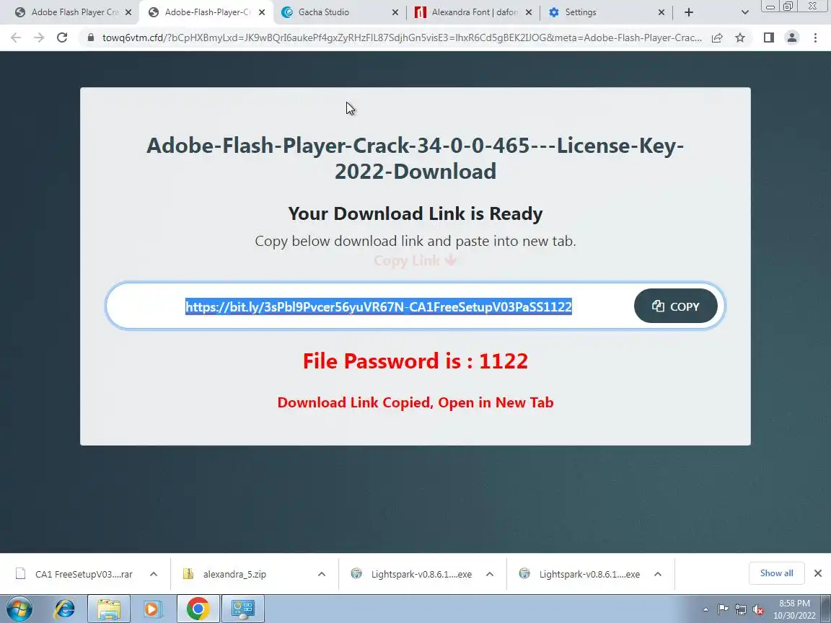Image resolution: width=831 pixels, height=623 pixels.
Task: Share this page from the address bar
Action: (x=717, y=37)
